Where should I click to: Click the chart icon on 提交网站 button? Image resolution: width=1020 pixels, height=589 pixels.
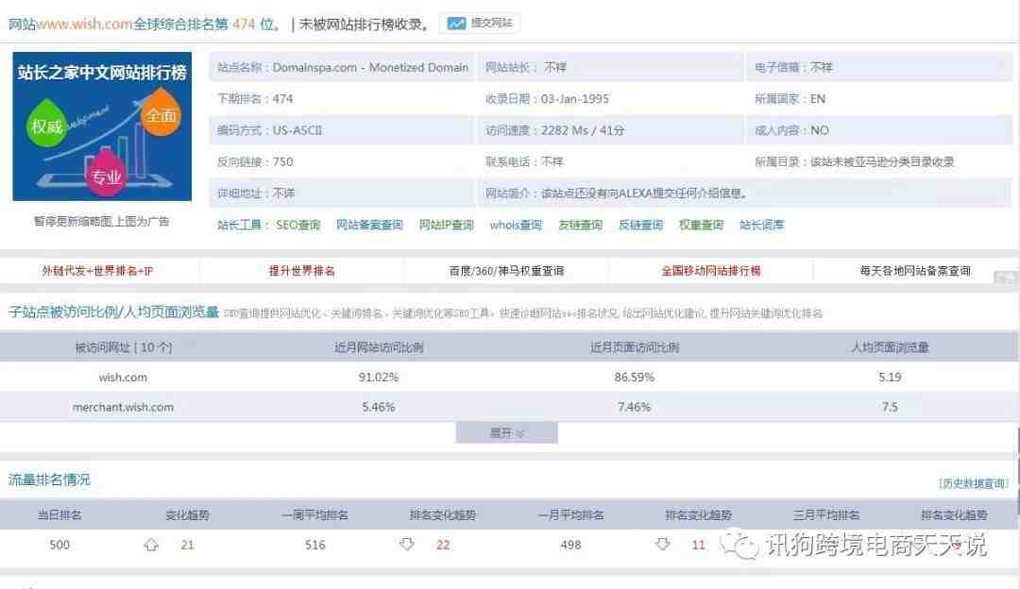tap(456, 24)
